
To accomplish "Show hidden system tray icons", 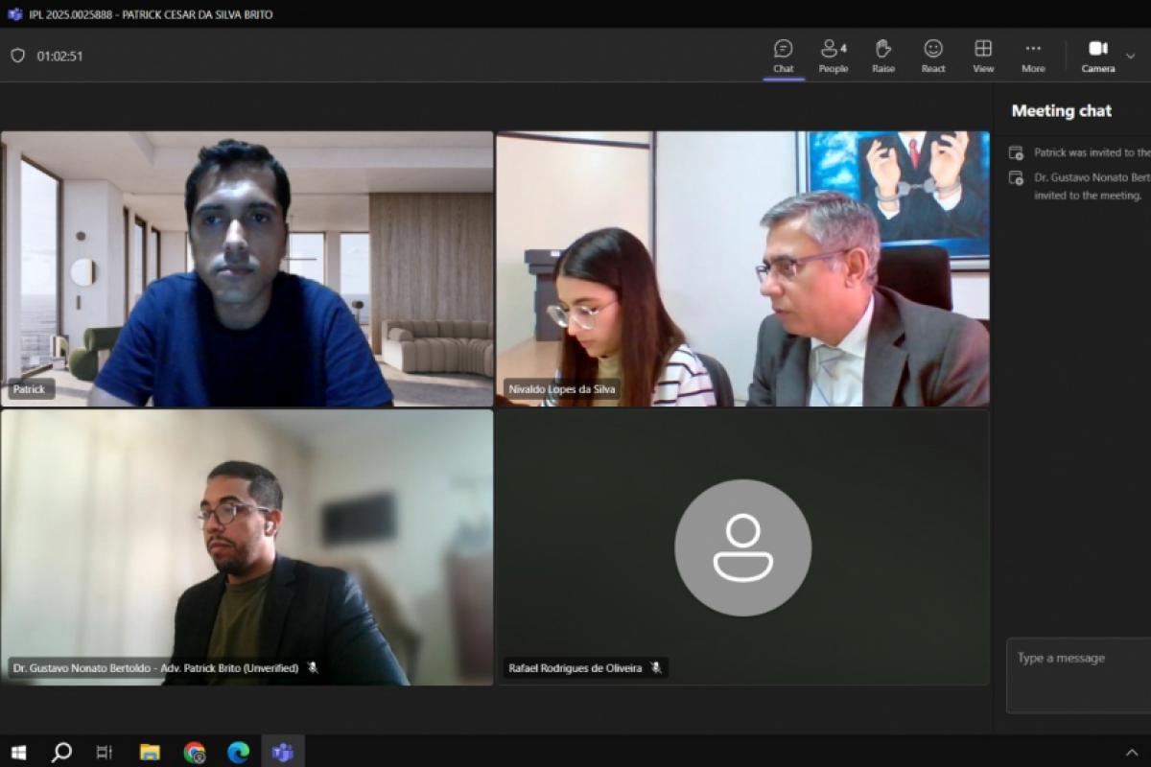I will pyautogui.click(x=1131, y=752).
